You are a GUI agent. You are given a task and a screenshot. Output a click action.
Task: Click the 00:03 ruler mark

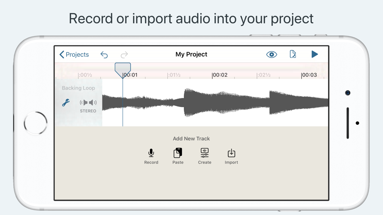[309, 75]
